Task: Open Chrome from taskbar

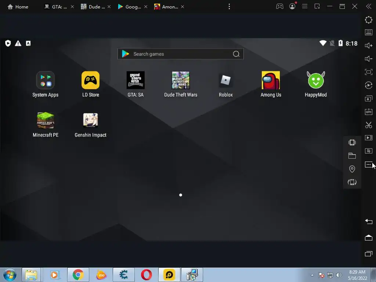Action: [x=78, y=275]
